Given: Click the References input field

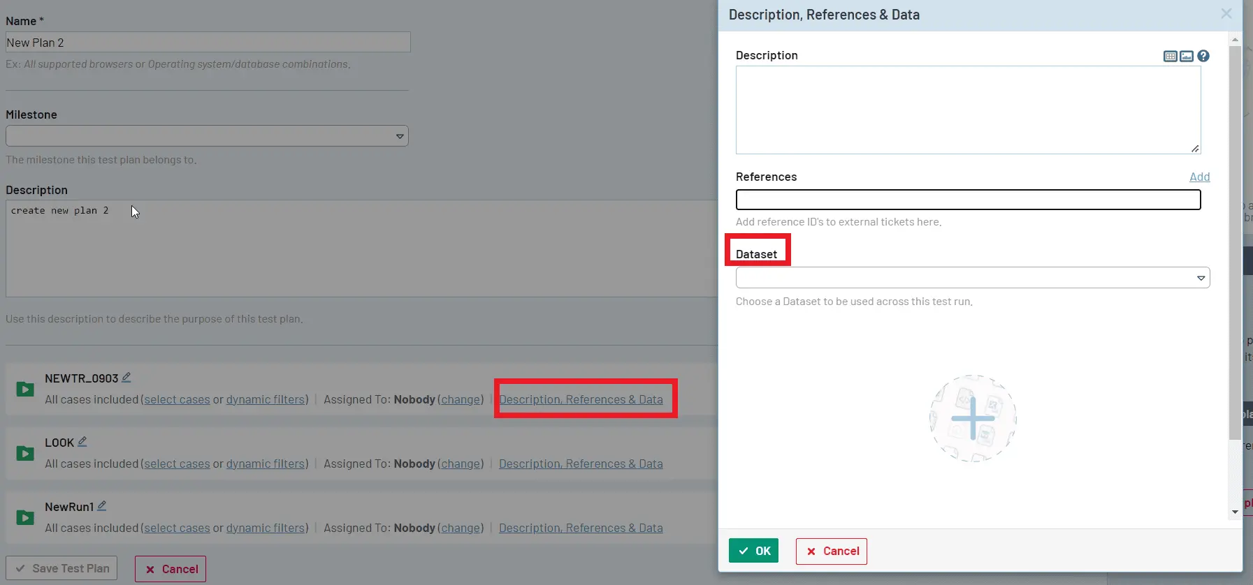Looking at the screenshot, I should (968, 200).
